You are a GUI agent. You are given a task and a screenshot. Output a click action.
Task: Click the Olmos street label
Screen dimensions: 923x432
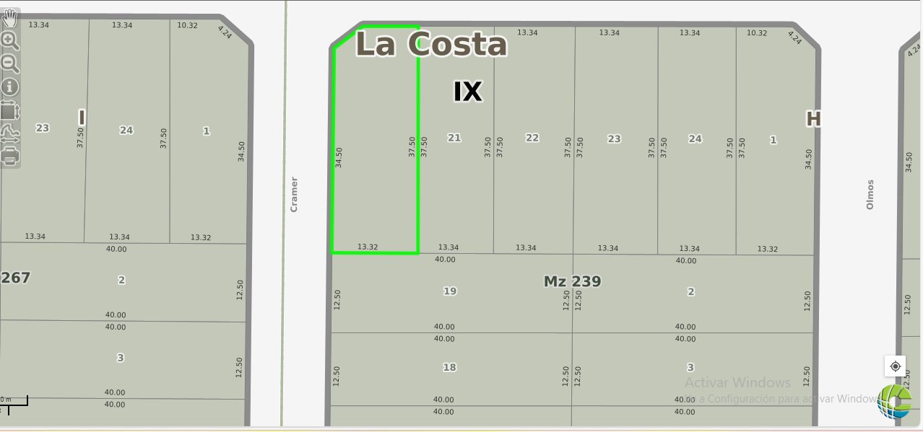tap(870, 195)
